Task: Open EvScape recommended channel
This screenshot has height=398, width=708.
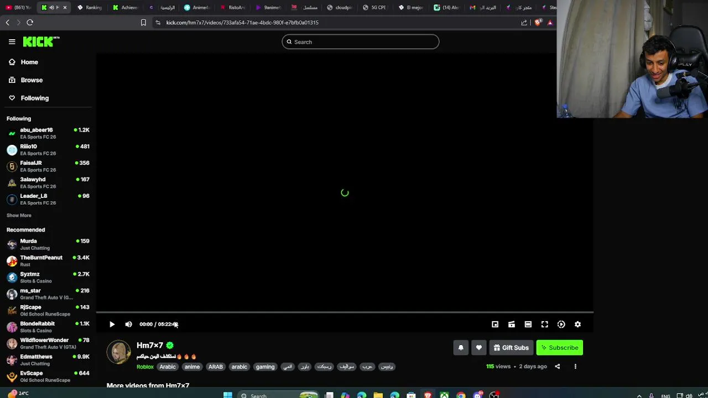Action: point(48,376)
